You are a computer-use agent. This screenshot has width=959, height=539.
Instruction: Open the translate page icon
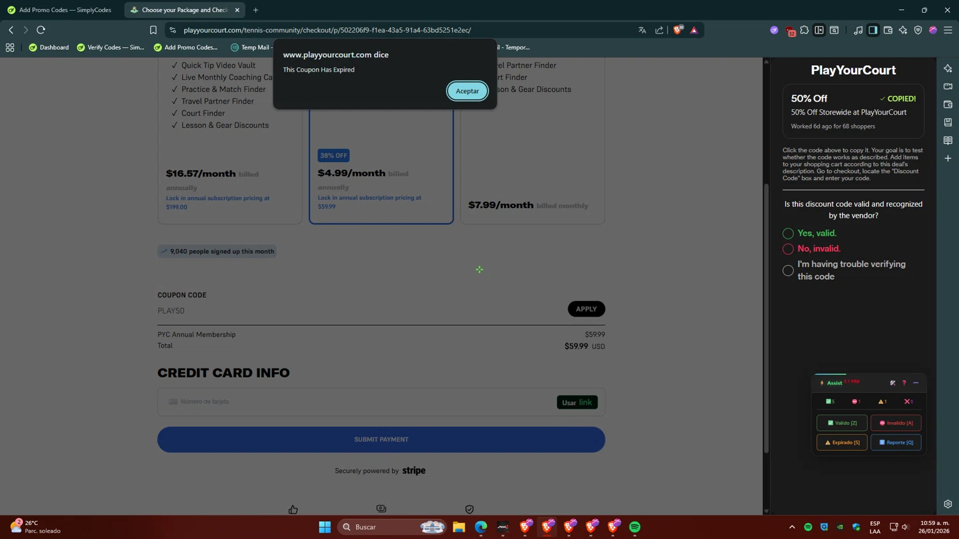click(x=642, y=30)
